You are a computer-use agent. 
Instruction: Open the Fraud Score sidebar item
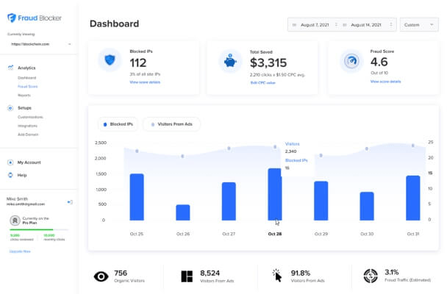pyautogui.click(x=28, y=86)
